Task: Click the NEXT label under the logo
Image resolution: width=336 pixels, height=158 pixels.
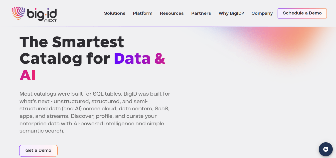Action: (x=50, y=20)
